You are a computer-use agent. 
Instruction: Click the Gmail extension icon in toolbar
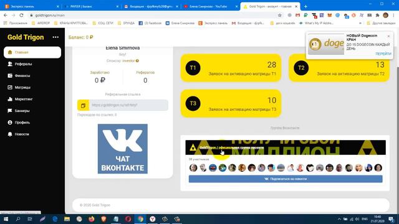click(297, 15)
